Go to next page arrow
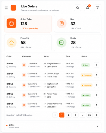 (97, 115)
